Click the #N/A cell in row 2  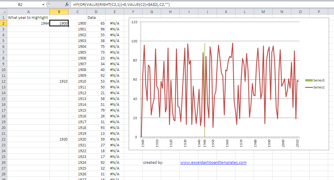(x=115, y=23)
